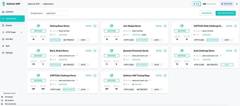Expand domain list arrow on Block Attack Demo
This screenshot has width=240, height=106.
(x=77, y=56)
